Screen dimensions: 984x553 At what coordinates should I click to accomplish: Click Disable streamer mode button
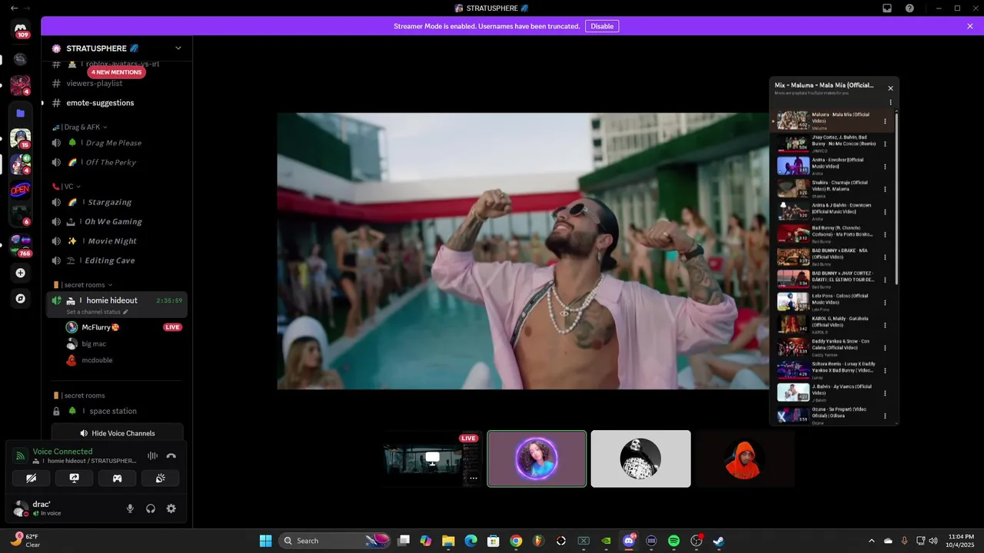(x=602, y=26)
